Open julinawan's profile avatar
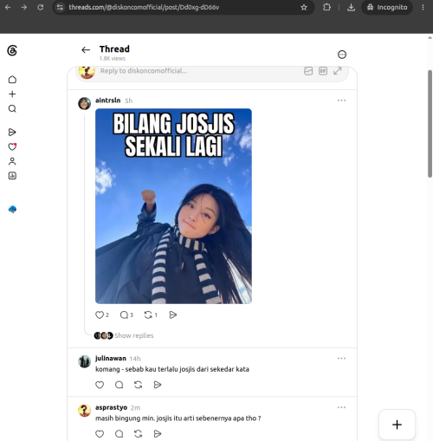 (84, 361)
